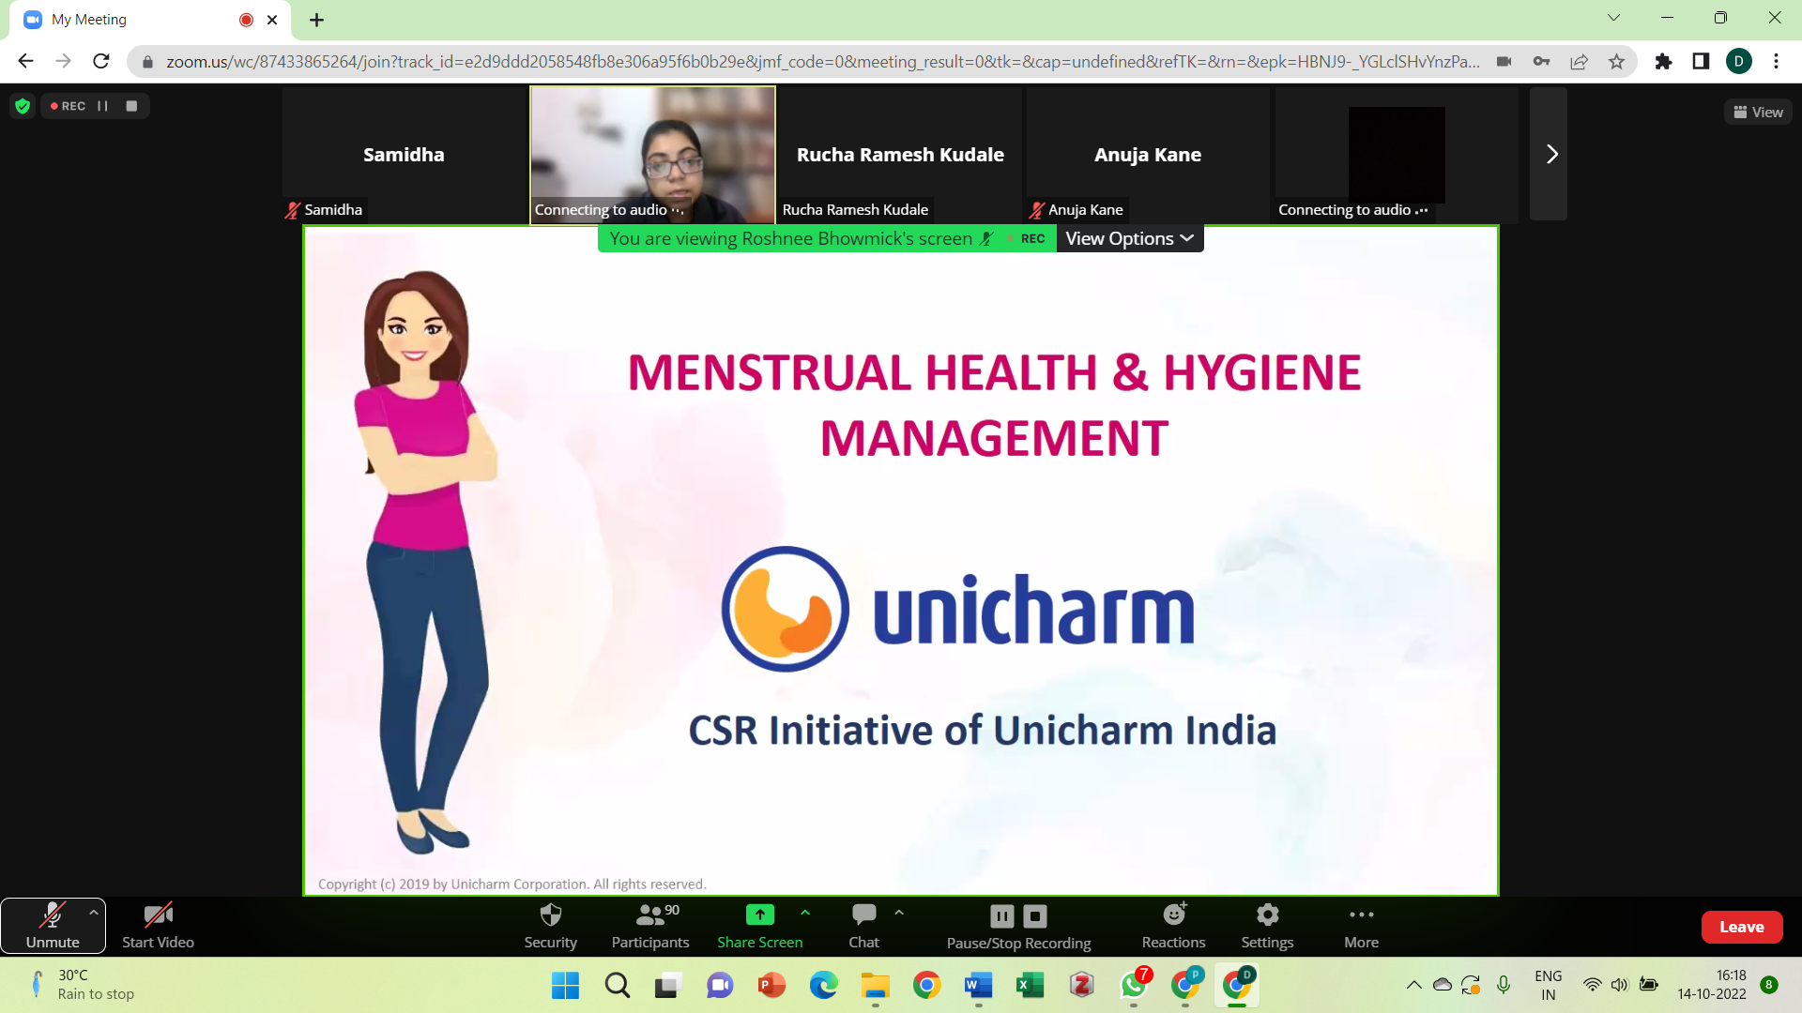1802x1013 pixels.
Task: Open the Security shield menu
Action: pos(551,926)
